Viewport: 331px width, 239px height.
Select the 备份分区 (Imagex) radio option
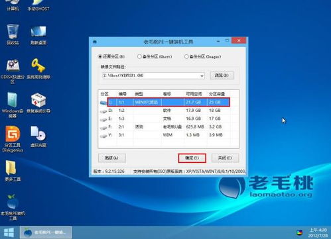[x=202, y=56]
